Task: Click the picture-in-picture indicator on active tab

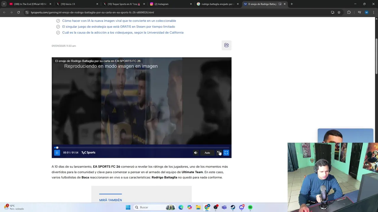Action: (280, 4)
